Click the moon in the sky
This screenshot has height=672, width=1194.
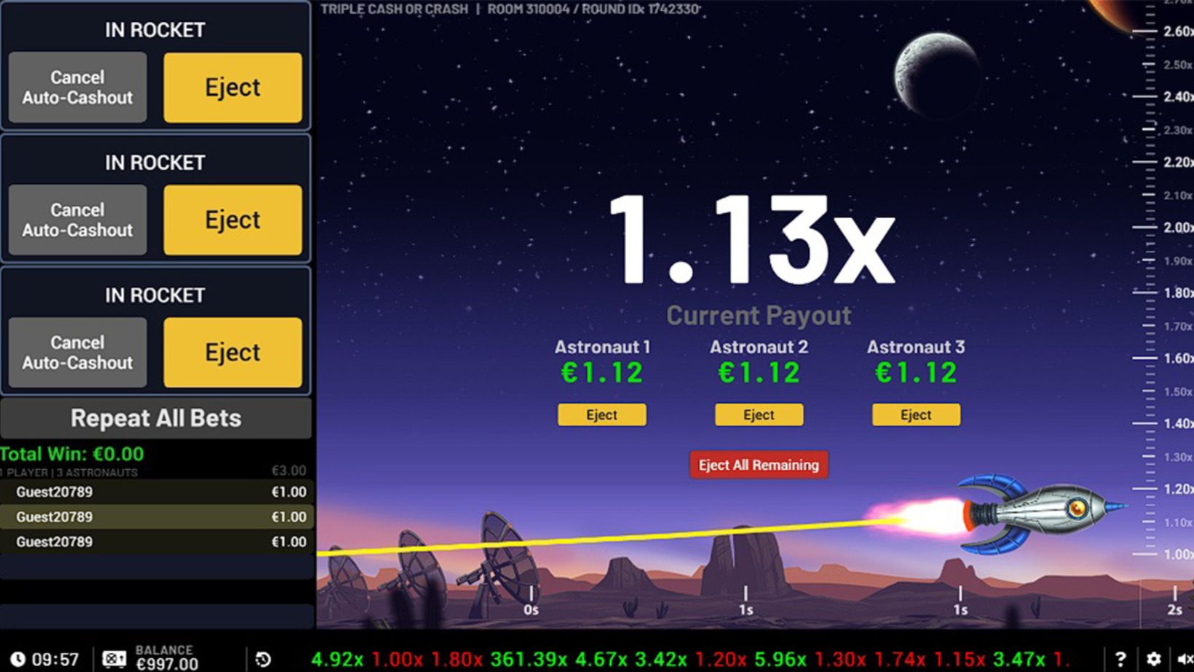point(937,73)
